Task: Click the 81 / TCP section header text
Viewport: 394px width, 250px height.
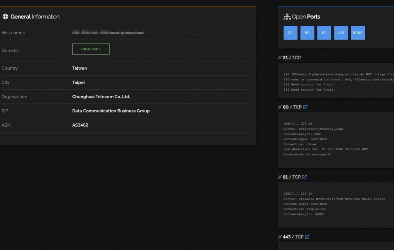Action: click(289, 177)
